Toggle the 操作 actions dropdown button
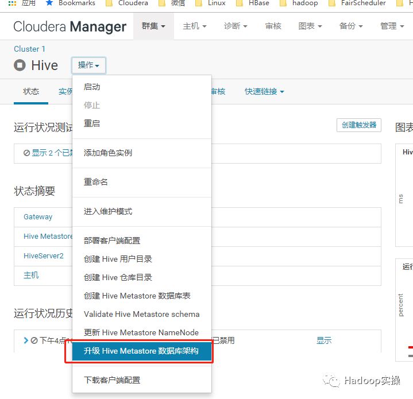 (88, 65)
